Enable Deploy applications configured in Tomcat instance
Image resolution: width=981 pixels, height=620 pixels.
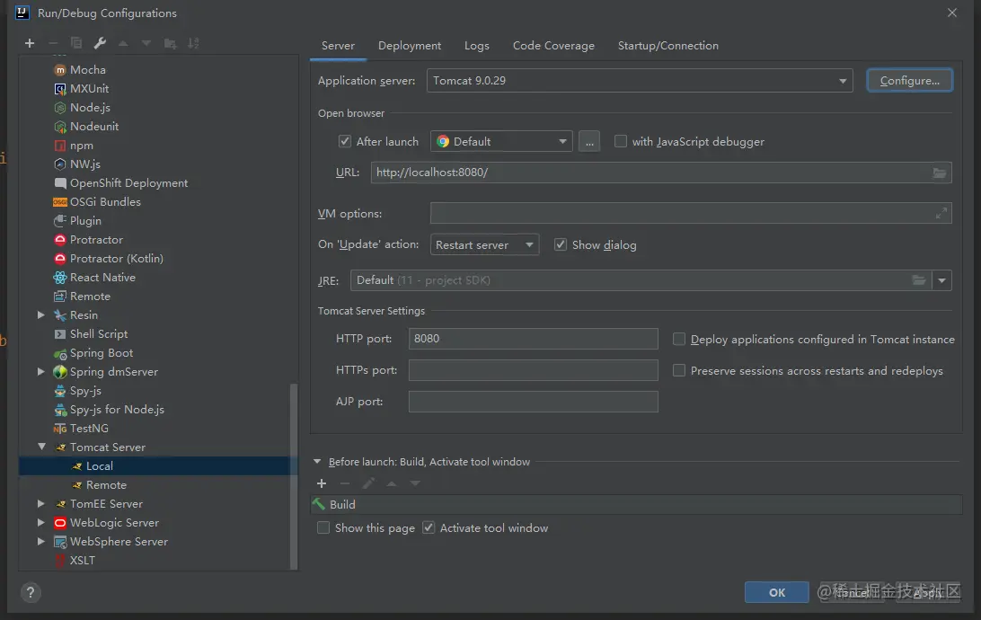pos(679,339)
